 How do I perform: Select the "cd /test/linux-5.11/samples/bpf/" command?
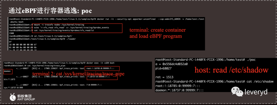click(53, 36)
